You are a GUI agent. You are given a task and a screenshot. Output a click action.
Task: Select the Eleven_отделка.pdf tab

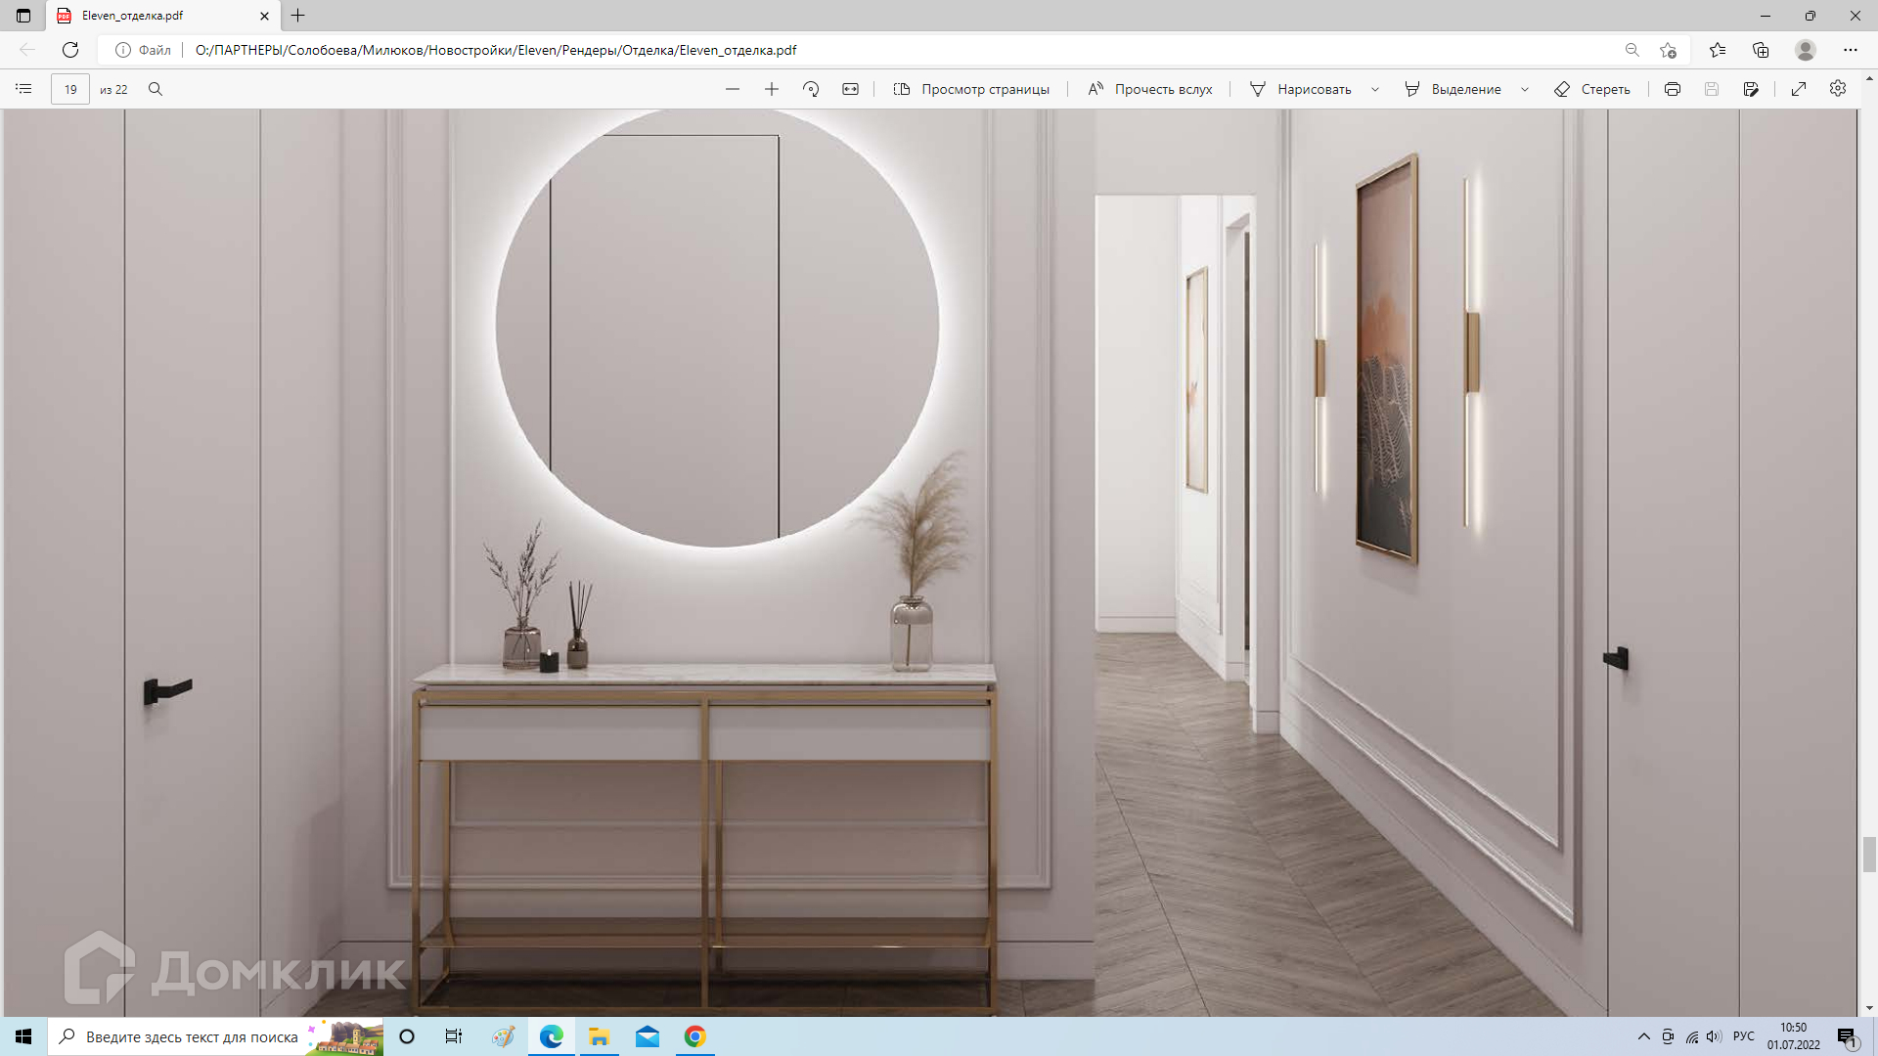[x=147, y=16]
